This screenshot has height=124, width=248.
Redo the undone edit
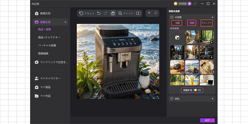point(105,13)
